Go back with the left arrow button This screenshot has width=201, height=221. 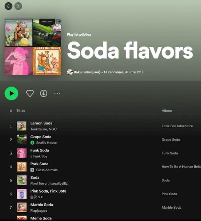pyautogui.click(x=8, y=6)
